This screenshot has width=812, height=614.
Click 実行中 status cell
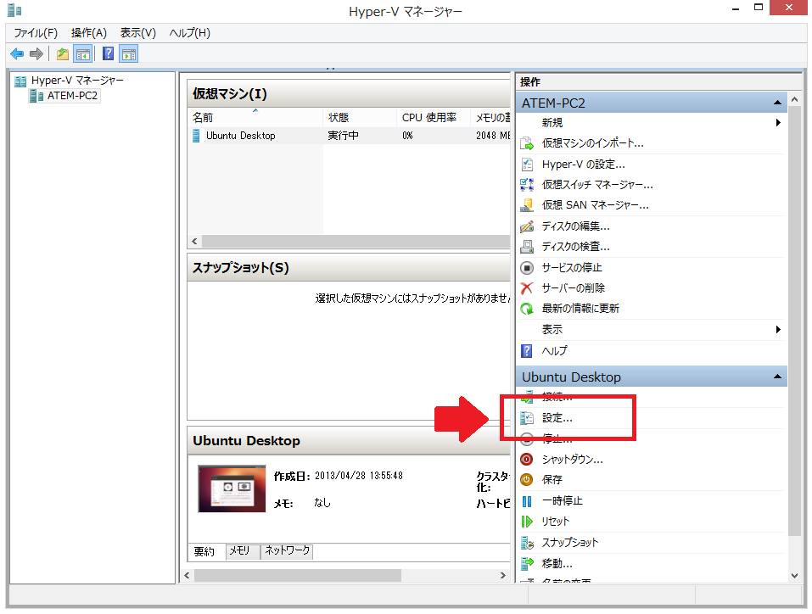coord(343,136)
